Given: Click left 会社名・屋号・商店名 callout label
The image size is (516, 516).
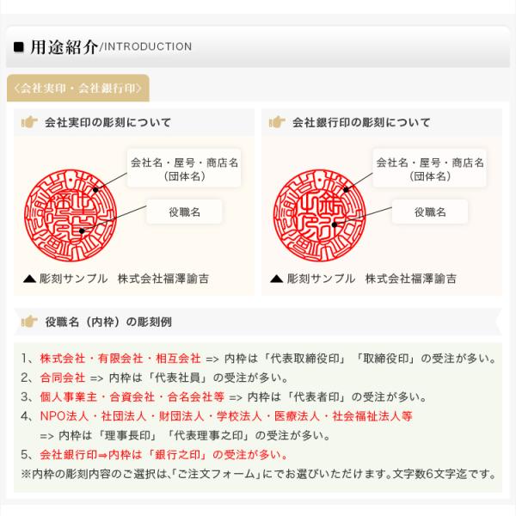Looking at the screenshot, I should tap(184, 169).
